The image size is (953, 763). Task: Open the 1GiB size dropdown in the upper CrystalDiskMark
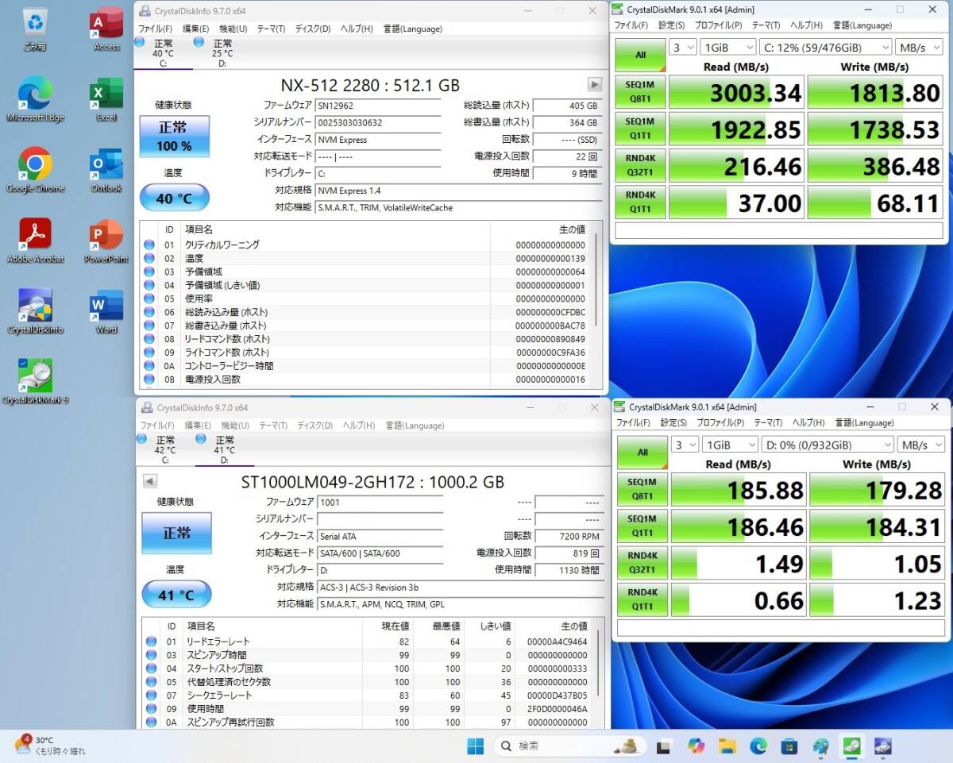click(x=727, y=47)
